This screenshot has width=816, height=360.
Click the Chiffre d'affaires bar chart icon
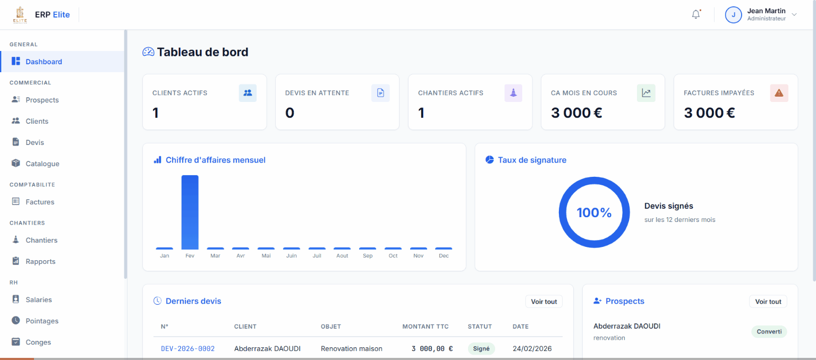coord(157,159)
